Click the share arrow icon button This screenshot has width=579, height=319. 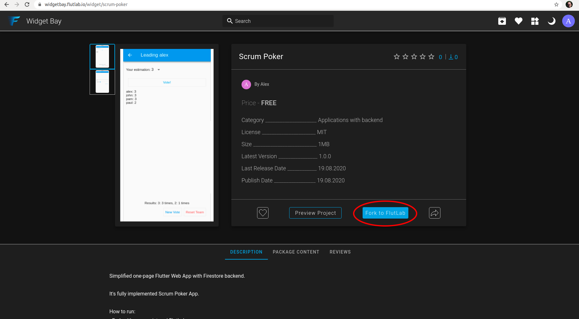pos(435,213)
